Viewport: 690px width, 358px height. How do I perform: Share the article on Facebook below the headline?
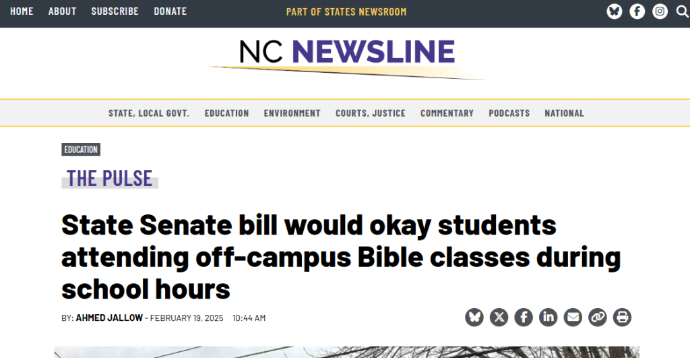524,317
